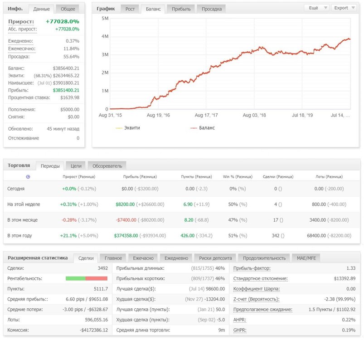Open the Обозреватель trading tab

[x=107, y=166]
